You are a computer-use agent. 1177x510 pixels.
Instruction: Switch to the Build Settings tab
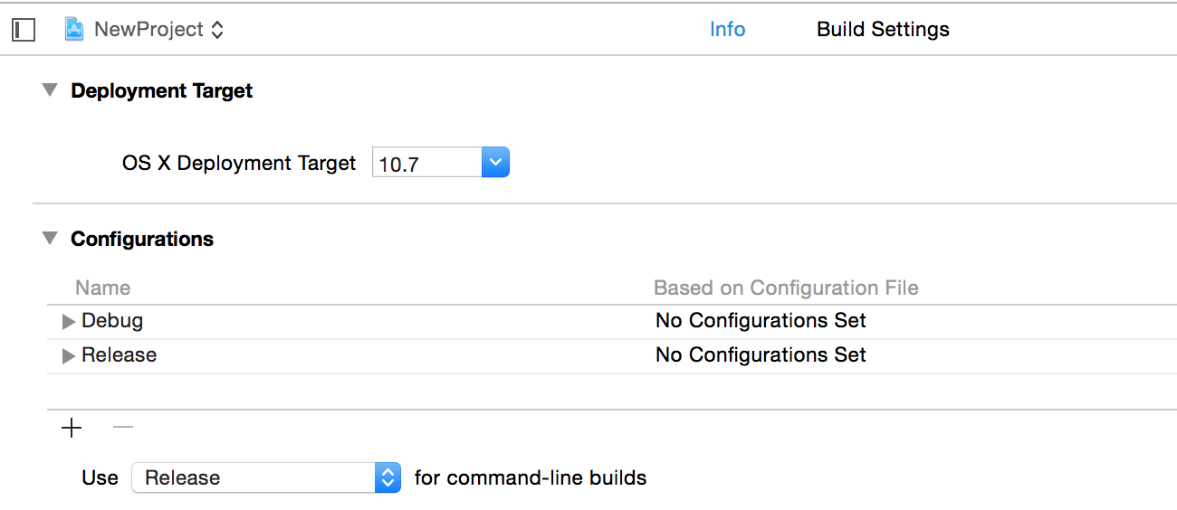(882, 29)
